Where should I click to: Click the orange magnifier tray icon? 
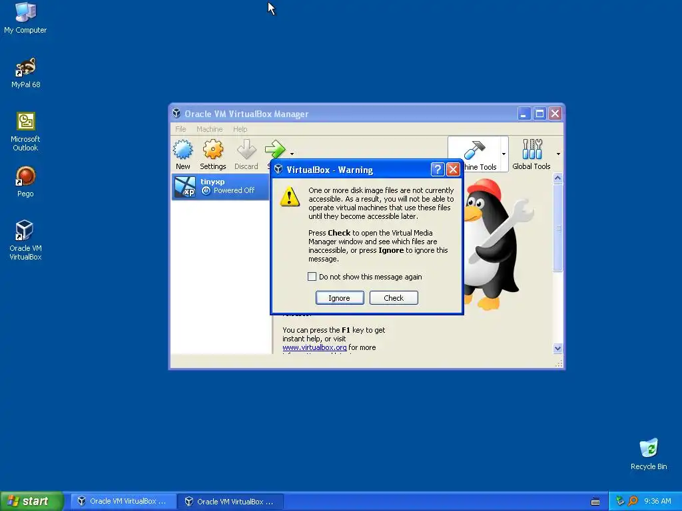click(x=633, y=501)
